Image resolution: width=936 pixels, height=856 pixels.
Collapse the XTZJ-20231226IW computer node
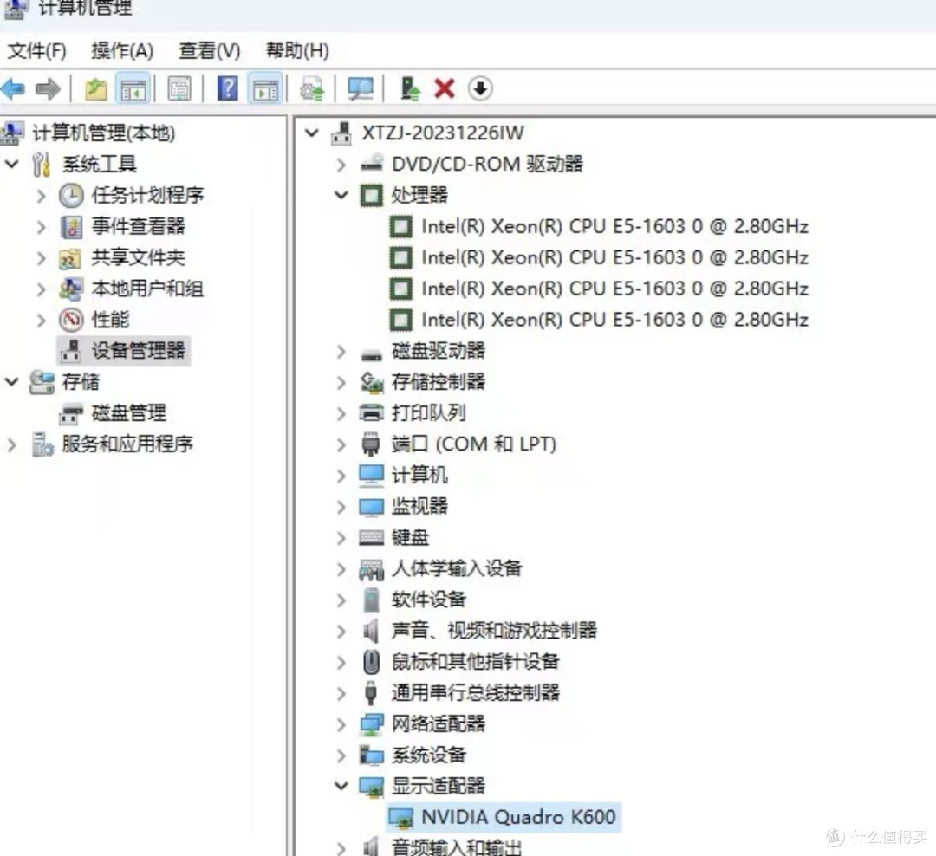[312, 133]
